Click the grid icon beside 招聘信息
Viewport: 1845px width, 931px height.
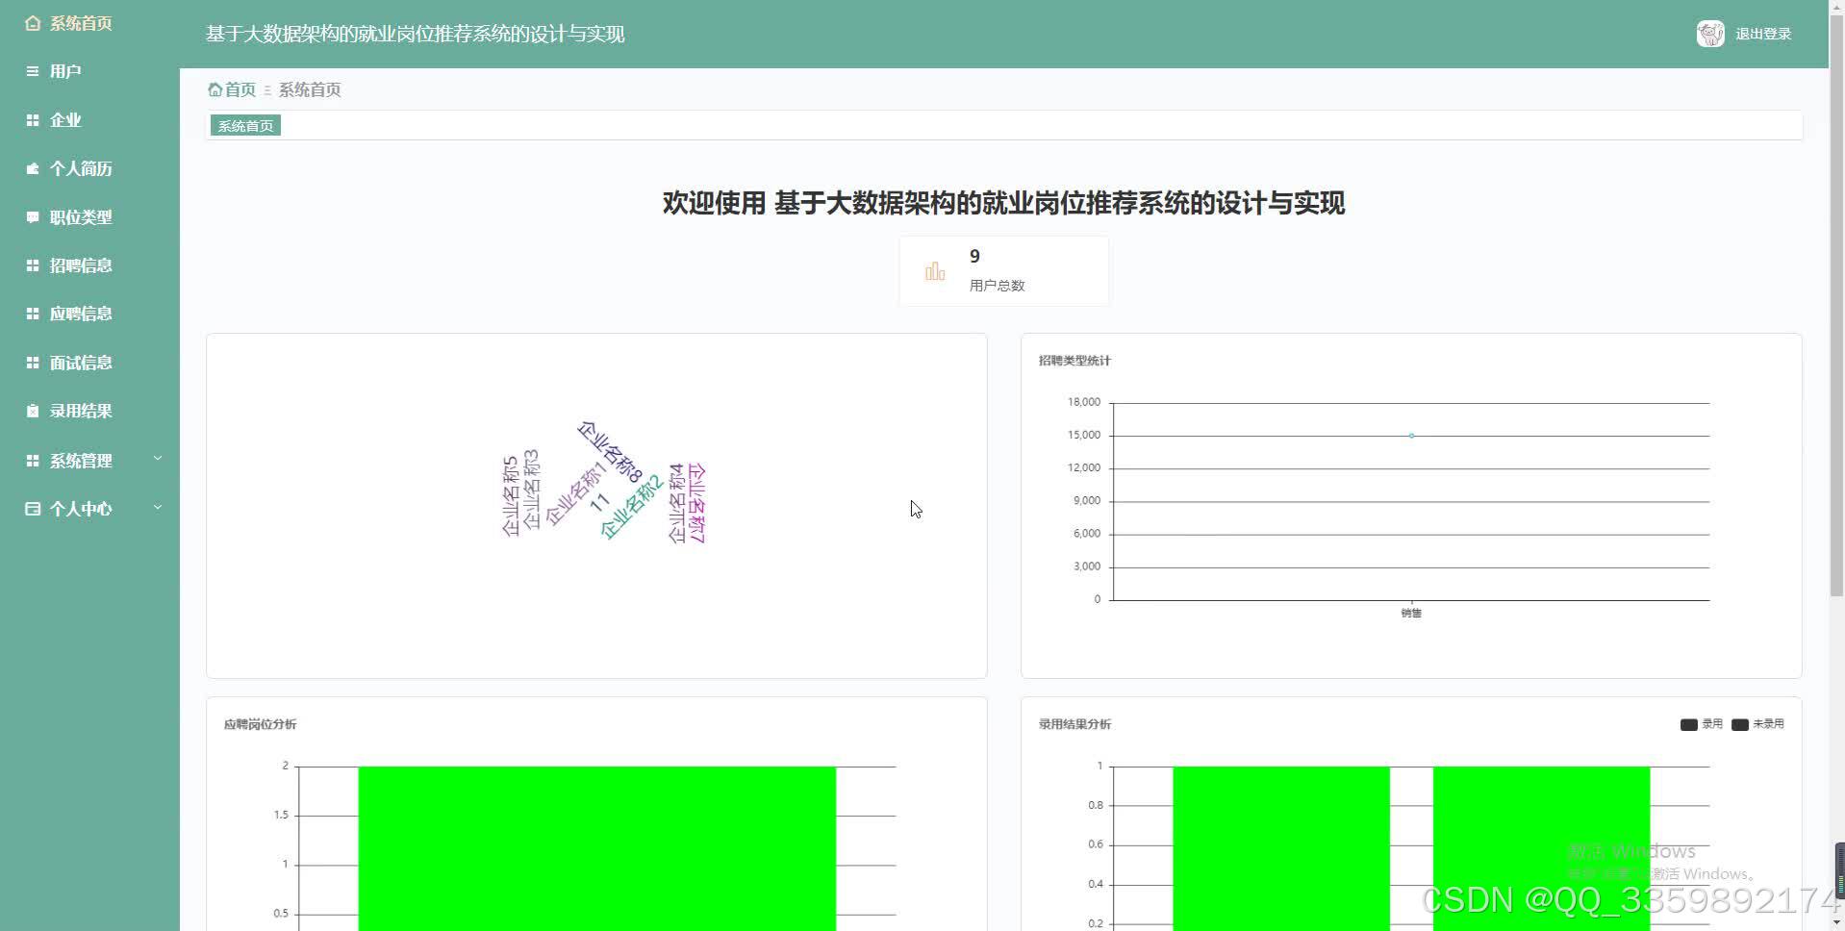(33, 265)
